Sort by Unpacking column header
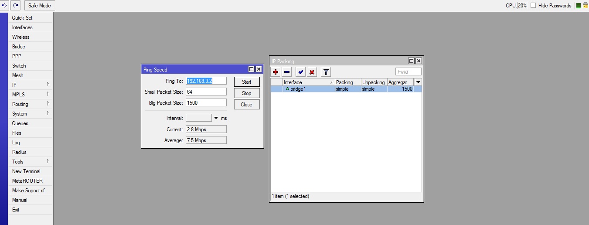Screen dimensions: 589x225 click(374, 82)
